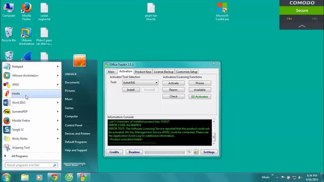Expand the Notepad jump list arrow
The height and width of the screenshot is (182, 324).
58,66
